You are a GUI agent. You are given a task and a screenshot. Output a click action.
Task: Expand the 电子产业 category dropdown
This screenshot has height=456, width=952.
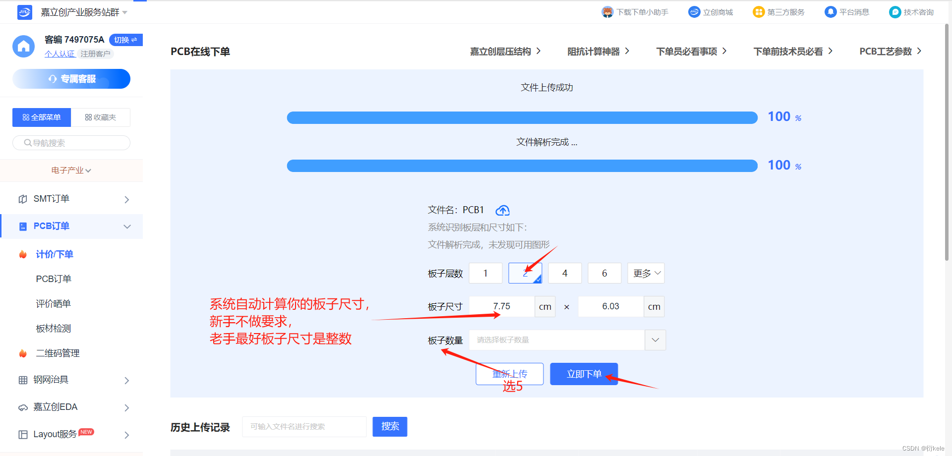point(71,171)
